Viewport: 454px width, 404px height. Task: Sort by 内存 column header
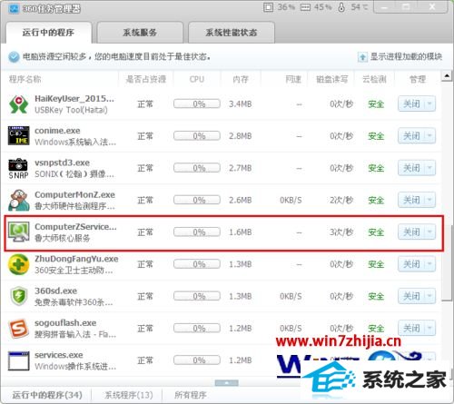point(241,79)
